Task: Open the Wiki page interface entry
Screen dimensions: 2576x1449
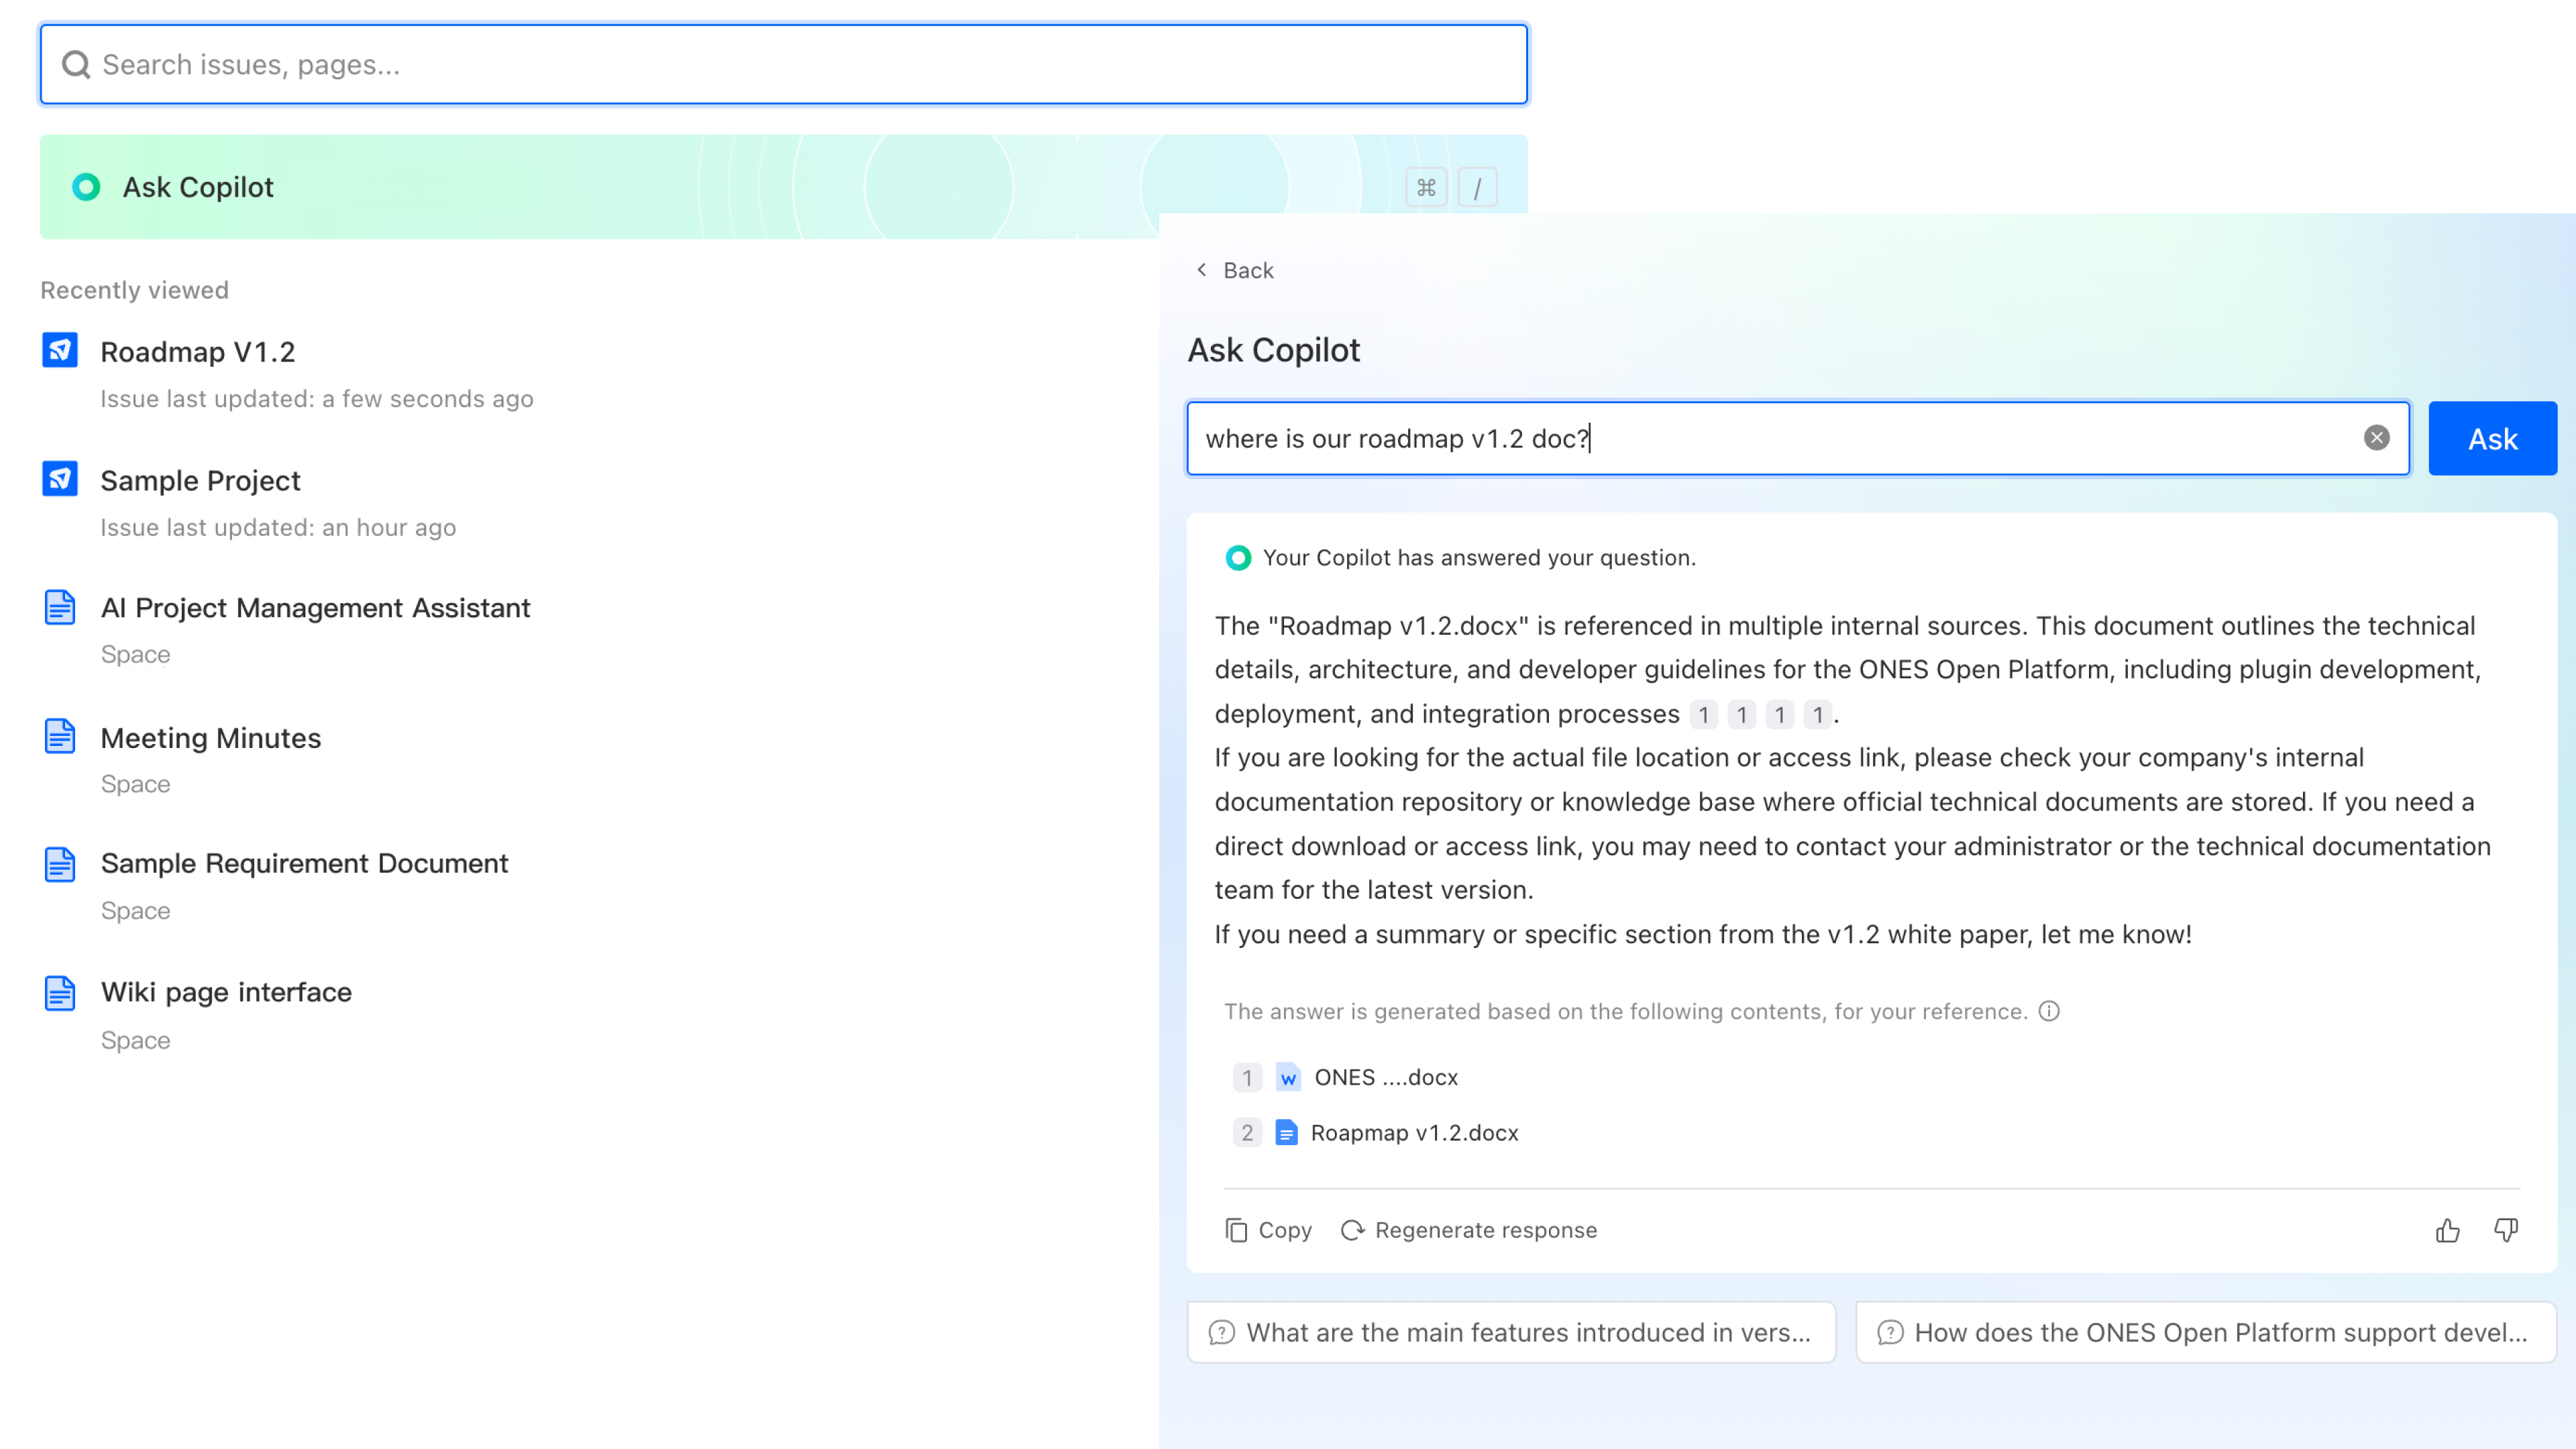Action: click(226, 991)
